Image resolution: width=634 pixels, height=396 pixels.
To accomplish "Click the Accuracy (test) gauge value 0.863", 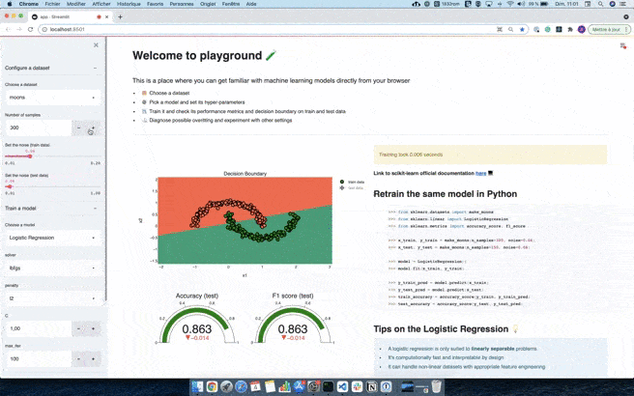I will [197, 329].
